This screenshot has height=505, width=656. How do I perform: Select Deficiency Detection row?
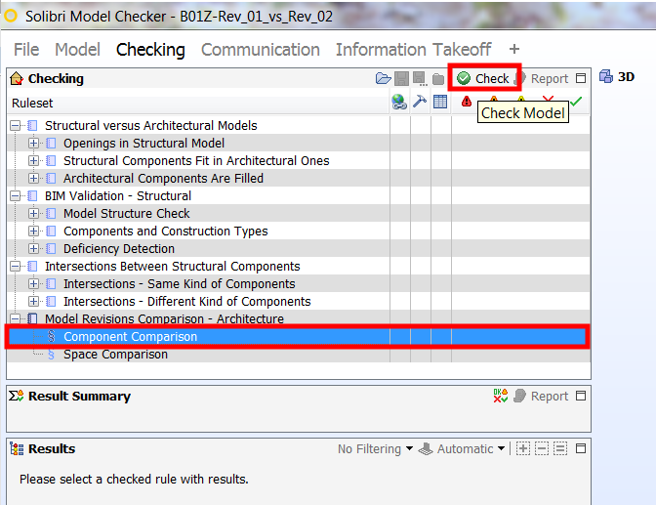299,248
